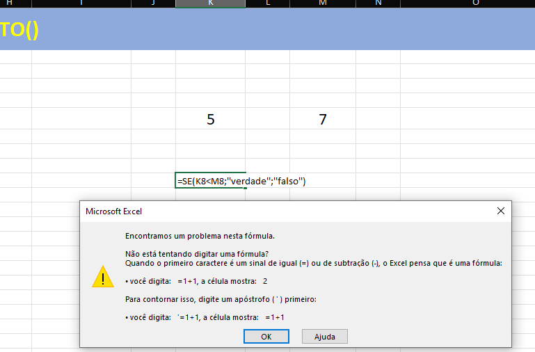Click the 'Encontramos um problema nesta fórmula.' message
The height and width of the screenshot is (352, 535).
click(200, 236)
